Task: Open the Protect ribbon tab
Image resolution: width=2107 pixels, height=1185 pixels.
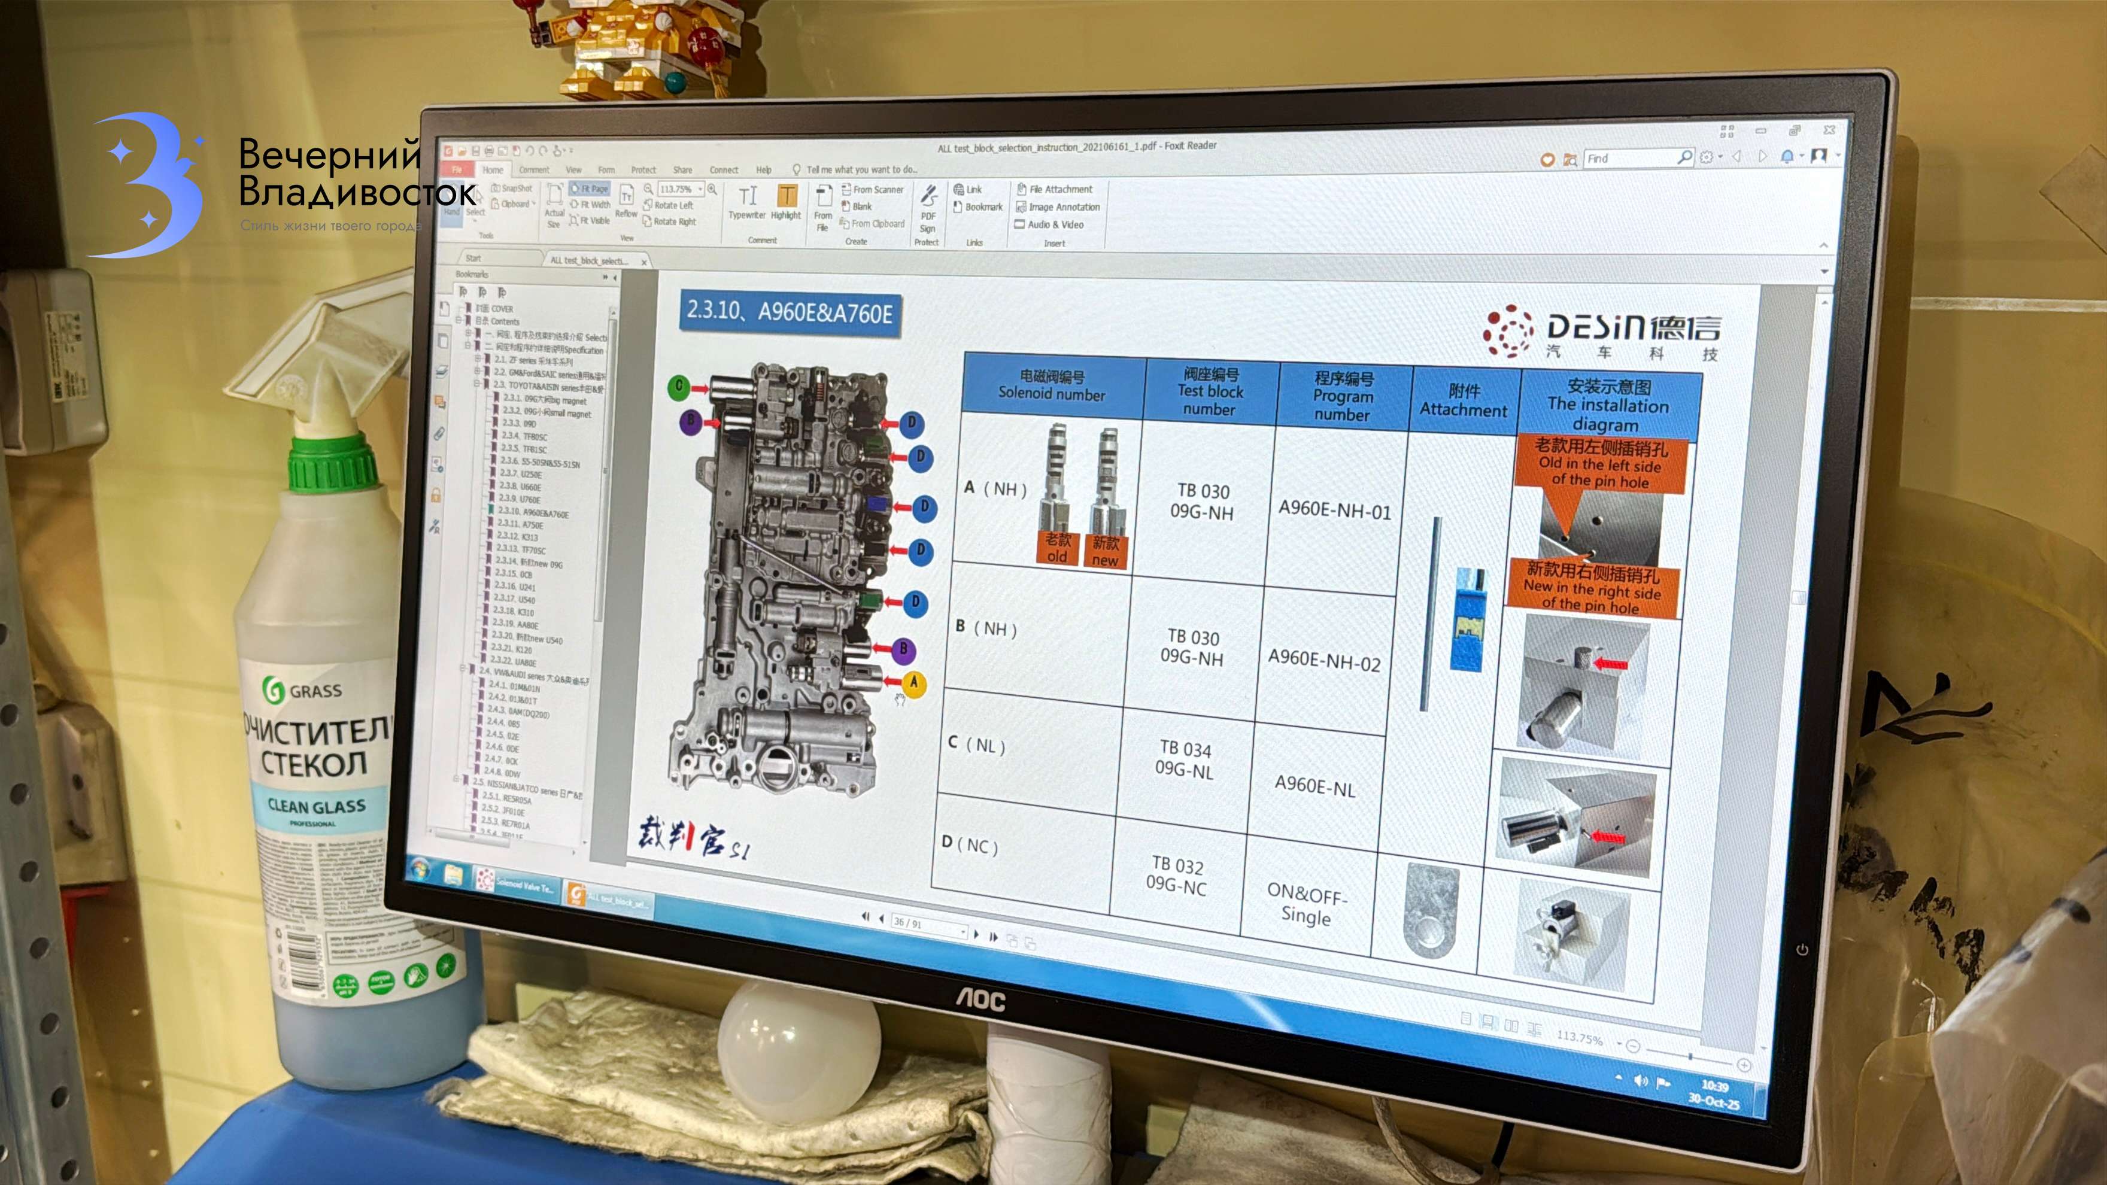Action: (x=643, y=170)
